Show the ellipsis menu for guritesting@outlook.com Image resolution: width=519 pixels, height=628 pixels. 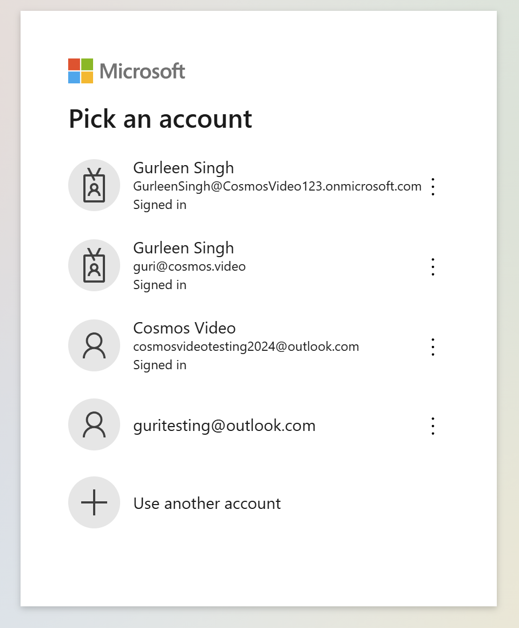(x=433, y=426)
